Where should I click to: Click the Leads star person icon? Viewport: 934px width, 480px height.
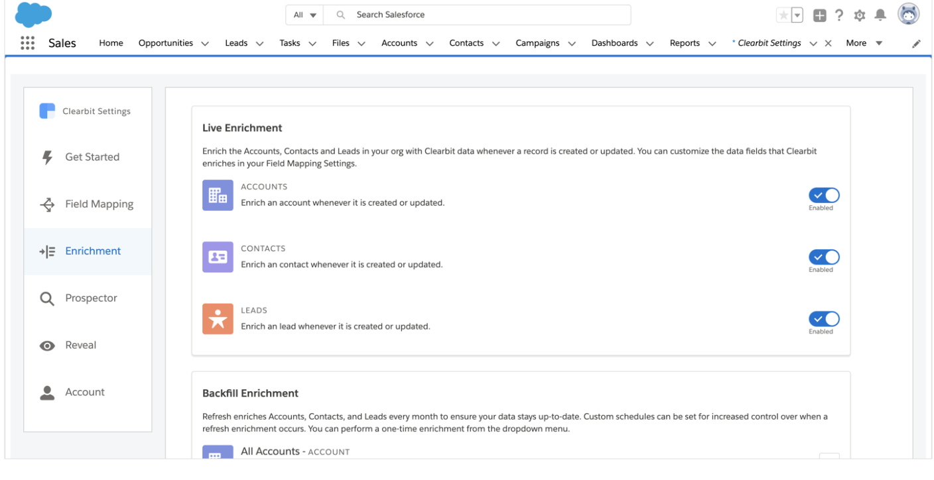tap(218, 319)
